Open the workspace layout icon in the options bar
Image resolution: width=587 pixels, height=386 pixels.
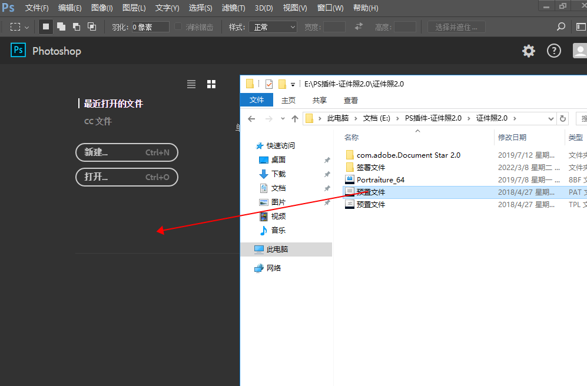pyautogui.click(x=581, y=26)
